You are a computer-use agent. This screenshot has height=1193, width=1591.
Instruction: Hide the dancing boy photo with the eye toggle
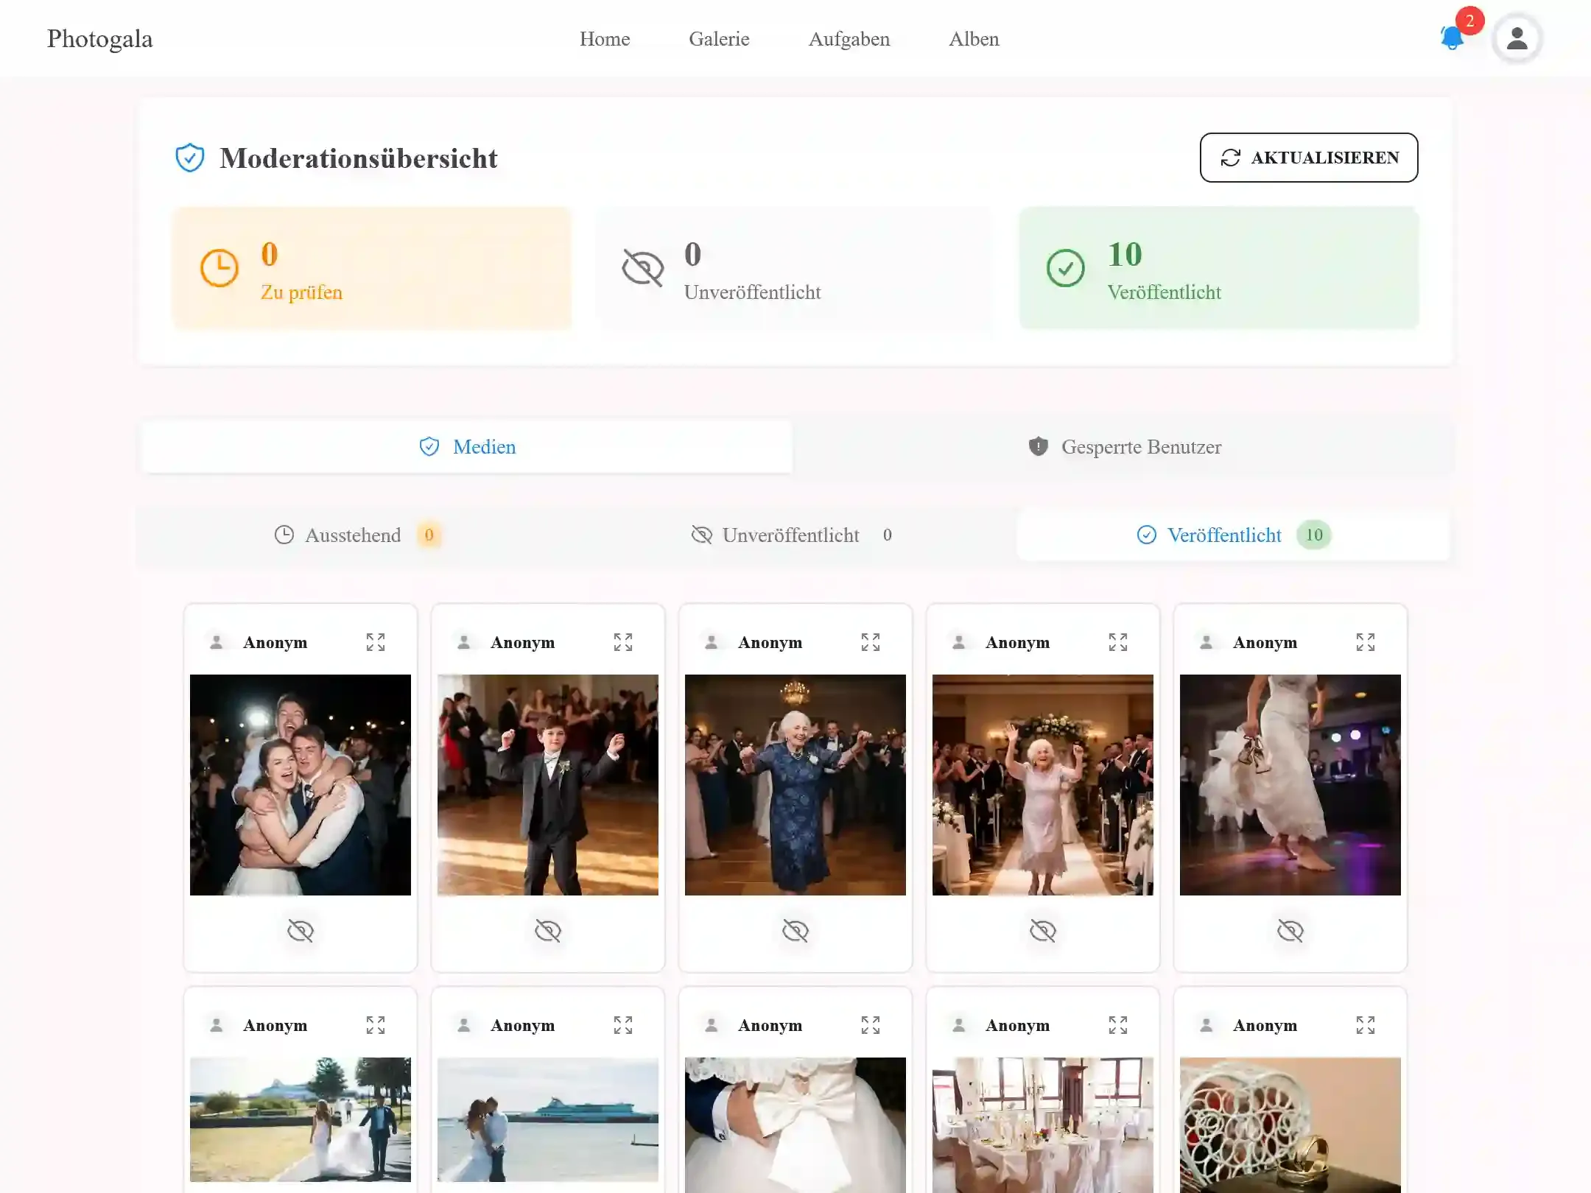pos(547,930)
